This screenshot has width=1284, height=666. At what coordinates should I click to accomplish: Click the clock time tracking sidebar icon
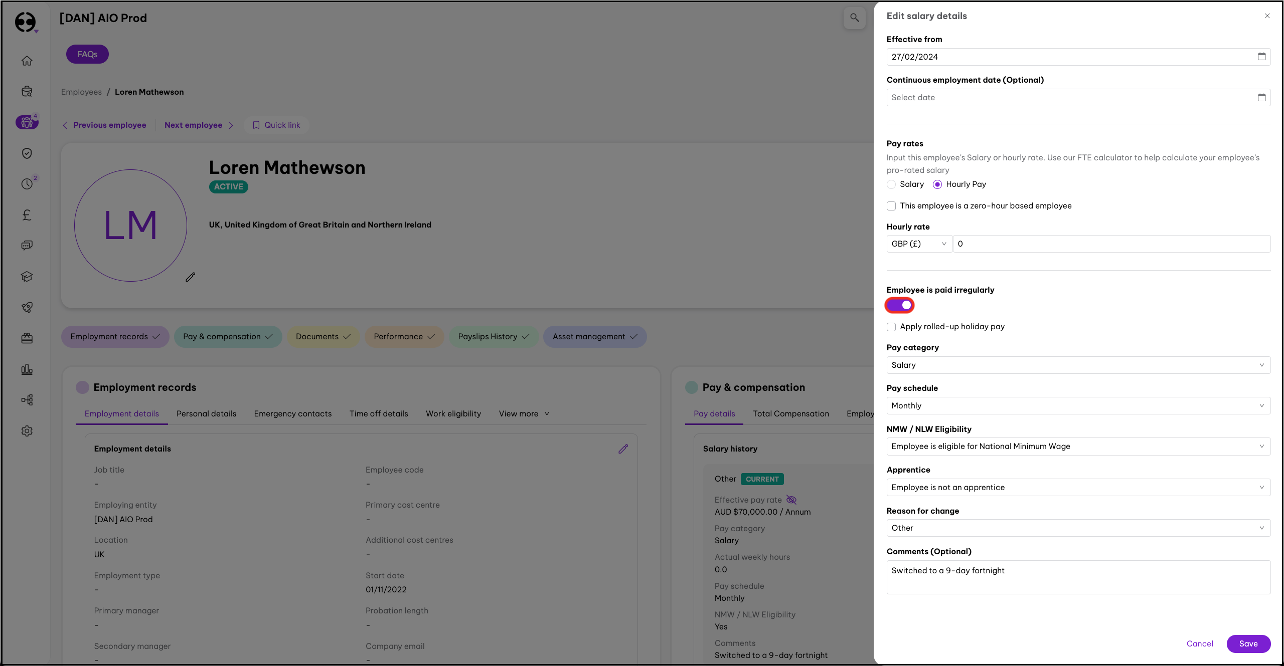click(27, 184)
